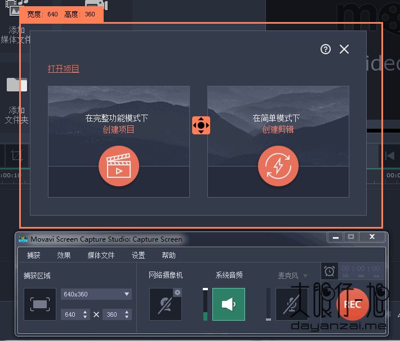Enable the microphone recording
Screen dimensions: 400x341
[291, 305]
